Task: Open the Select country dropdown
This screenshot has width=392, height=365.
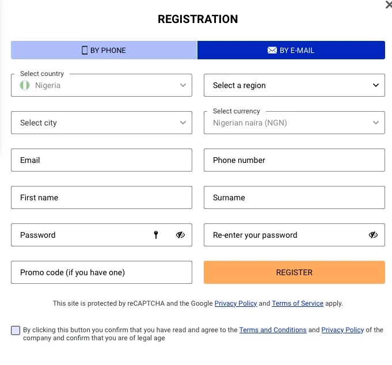Action: [101, 85]
